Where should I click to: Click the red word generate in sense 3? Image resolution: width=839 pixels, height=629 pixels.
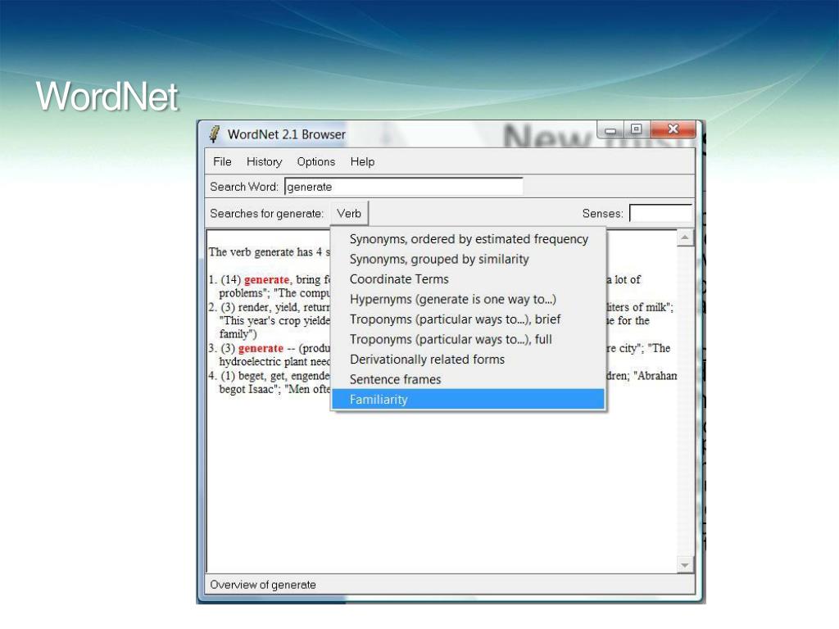261,348
